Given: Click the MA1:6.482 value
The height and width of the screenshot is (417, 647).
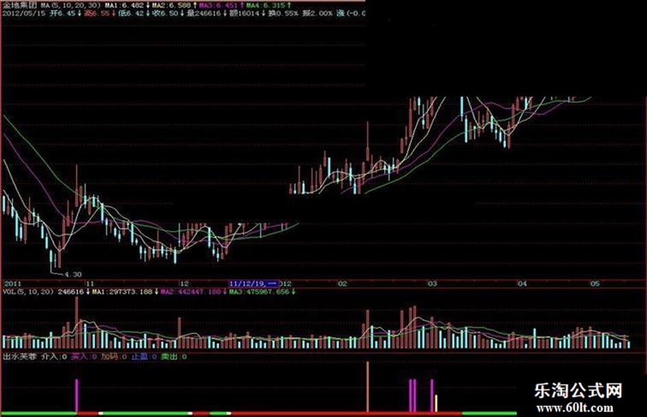Looking at the screenshot, I should click(x=124, y=5).
